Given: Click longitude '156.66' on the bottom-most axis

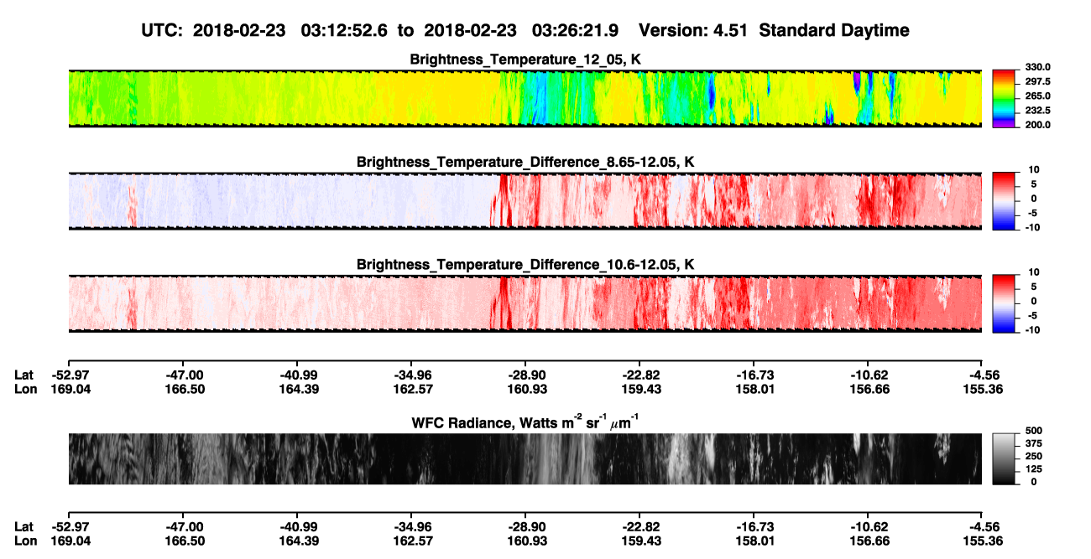Looking at the screenshot, I should point(869,540).
